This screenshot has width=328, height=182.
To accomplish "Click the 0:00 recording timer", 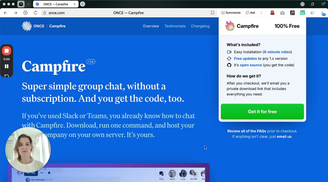I will pyautogui.click(x=7, y=59).
